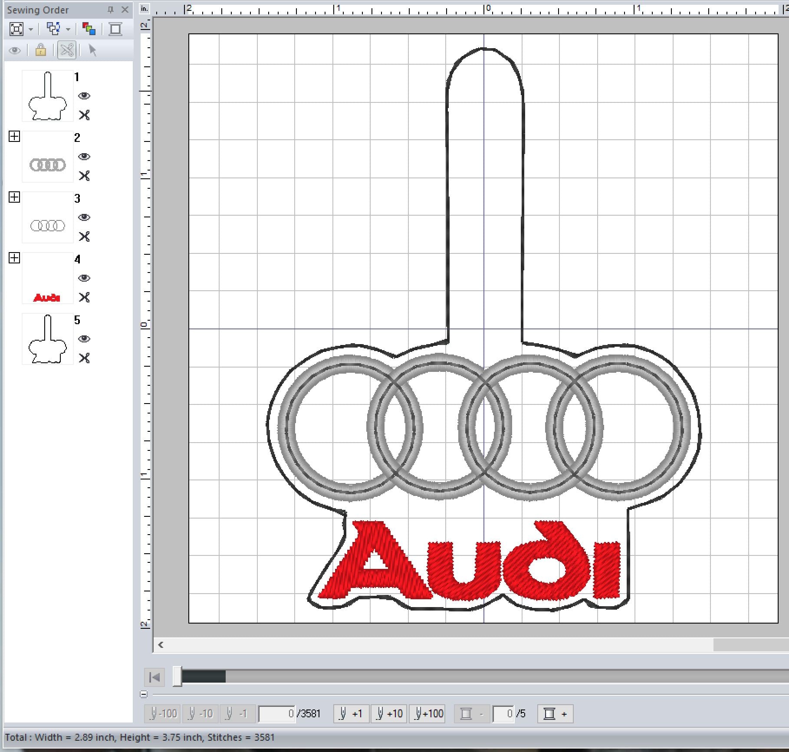This screenshot has width=789, height=752.
Task: Click the "Sewing Order" panel title
Action: pyautogui.click(x=38, y=10)
